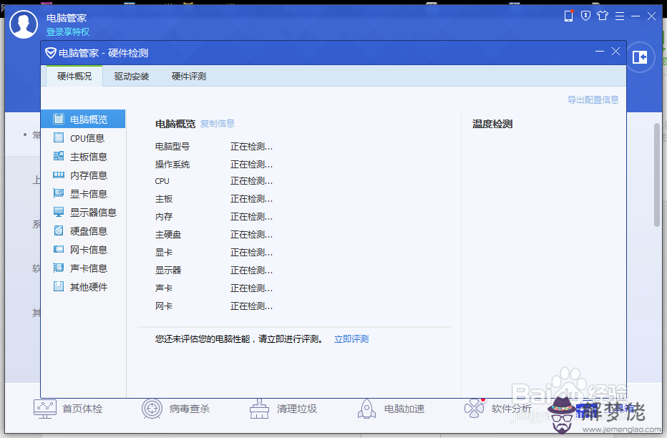Minimize the 硬件检测 dialog
The width and height of the screenshot is (667, 438).
click(600, 52)
